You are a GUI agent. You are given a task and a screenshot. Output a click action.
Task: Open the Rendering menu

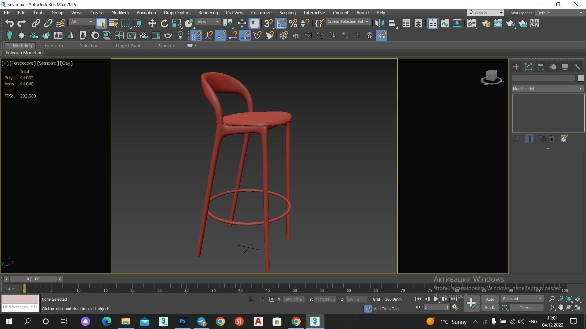[208, 13]
